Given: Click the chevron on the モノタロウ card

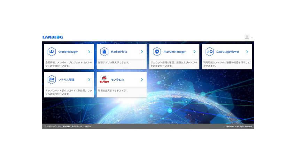Looking at the screenshot, I should (x=142, y=79).
